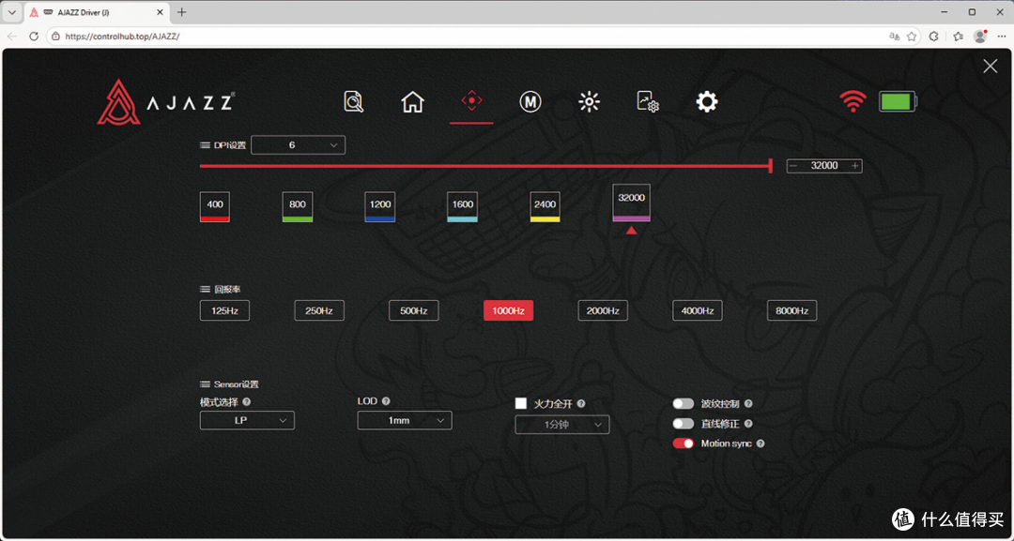
Task: Close the AJAZZ driver panel with X
Action: (x=991, y=66)
